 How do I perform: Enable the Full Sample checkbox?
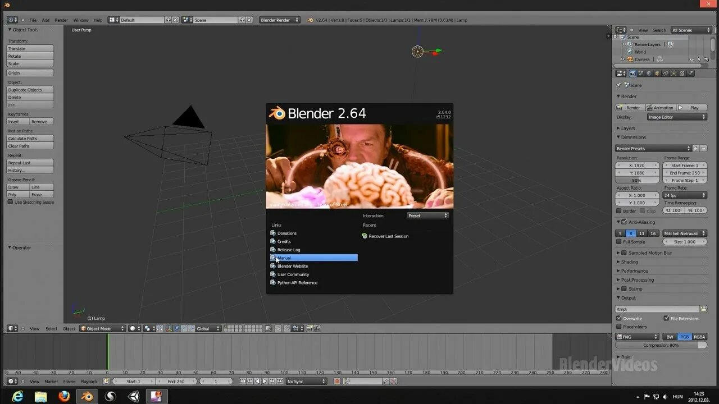[x=618, y=242]
